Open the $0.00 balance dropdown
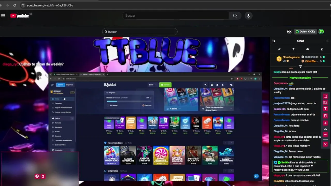Image resolution: width=331 pixels, height=186 pixels. (152, 85)
